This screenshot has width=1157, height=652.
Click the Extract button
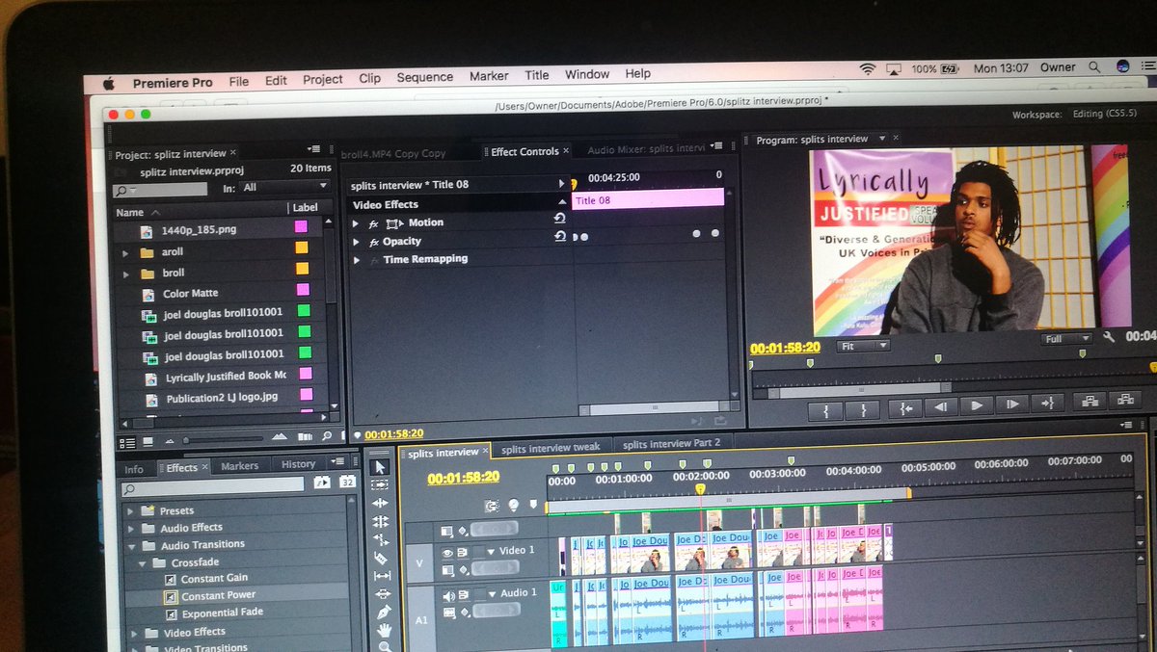click(x=1125, y=400)
